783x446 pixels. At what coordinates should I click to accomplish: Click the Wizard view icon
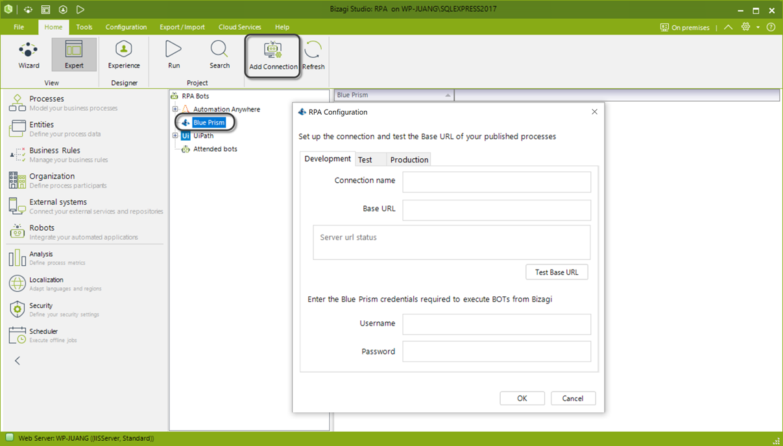[x=29, y=55]
